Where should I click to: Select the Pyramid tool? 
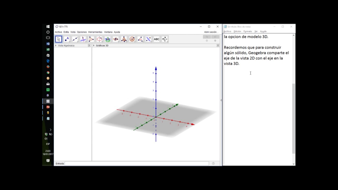pyautogui.click(x=124, y=39)
